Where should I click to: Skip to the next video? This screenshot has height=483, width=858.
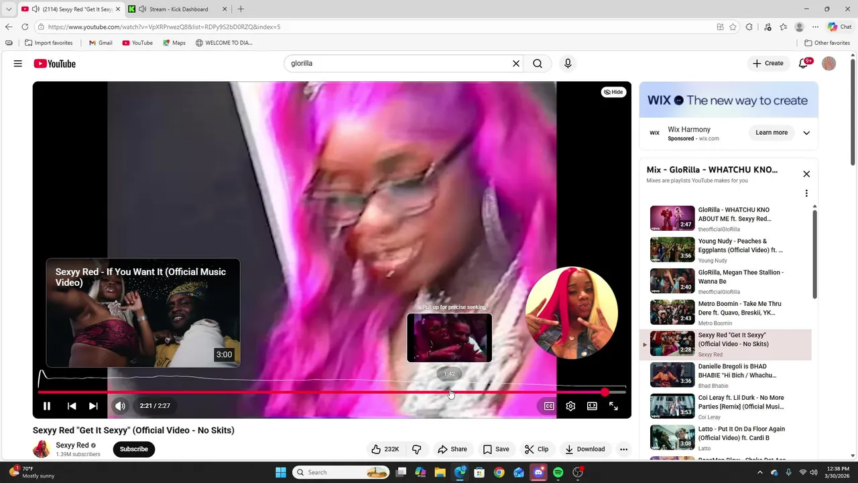coord(93,406)
